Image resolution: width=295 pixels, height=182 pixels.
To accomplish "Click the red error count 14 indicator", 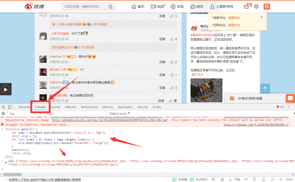I will [280, 107].
